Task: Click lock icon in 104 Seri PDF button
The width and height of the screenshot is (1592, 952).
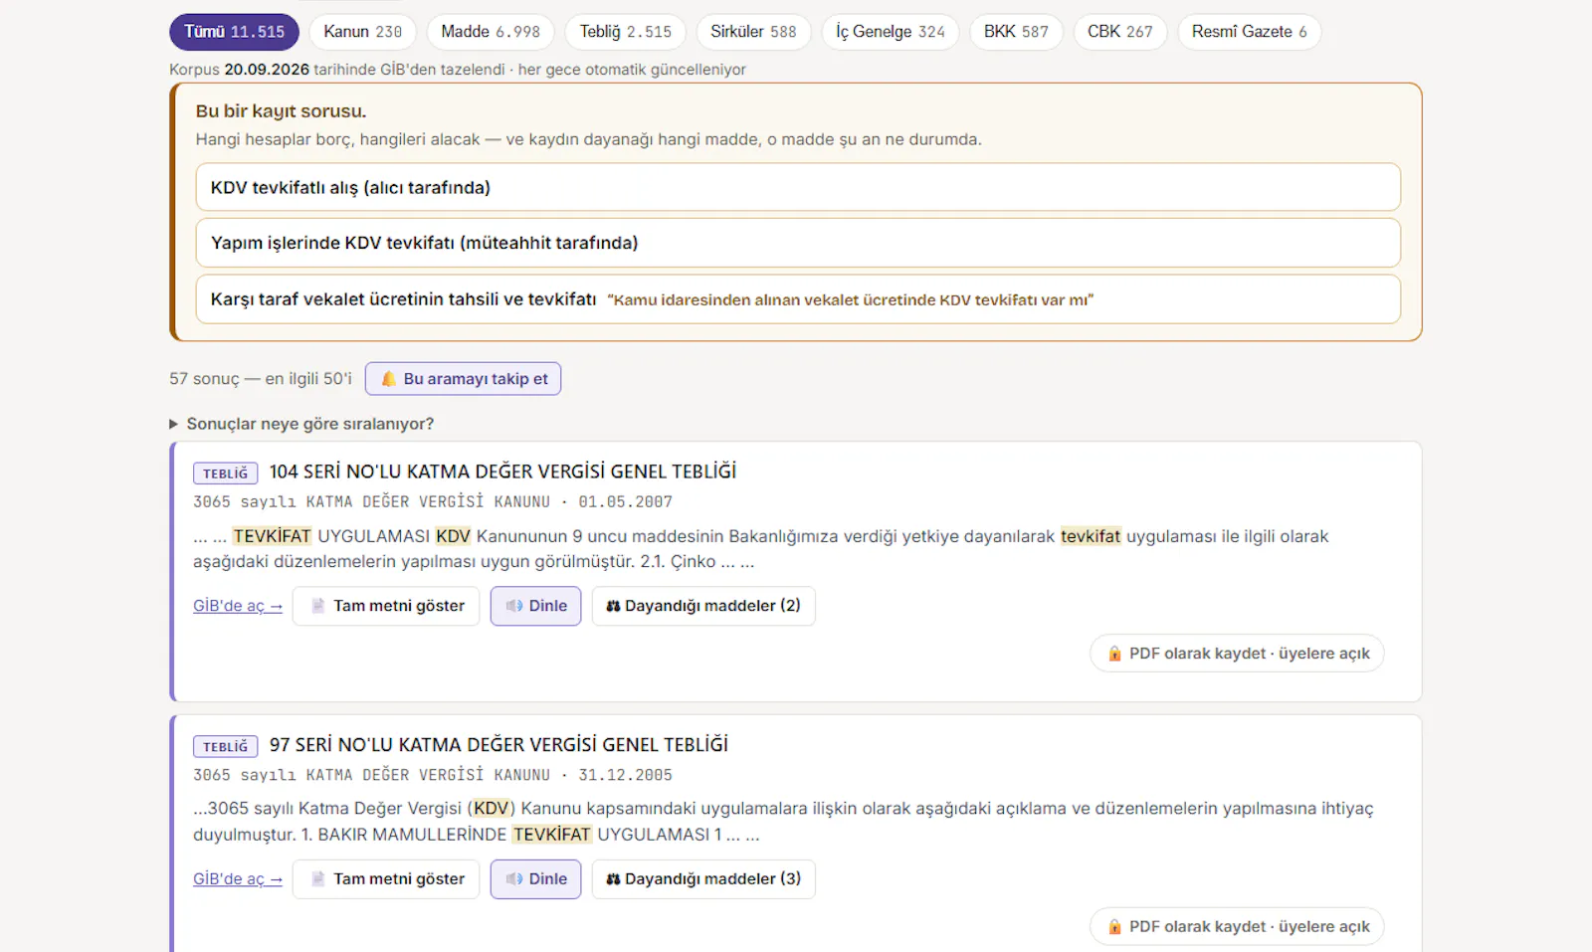Action: [1114, 654]
